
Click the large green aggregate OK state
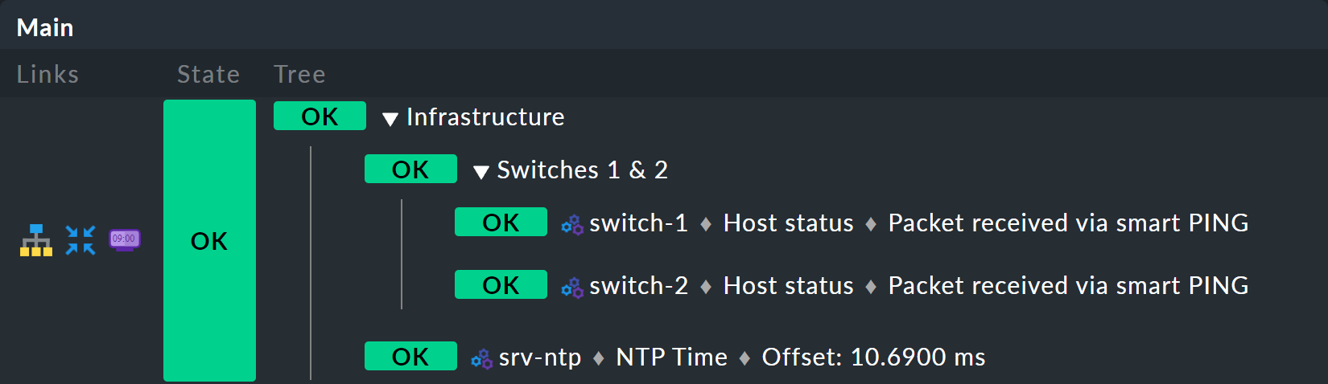(209, 241)
